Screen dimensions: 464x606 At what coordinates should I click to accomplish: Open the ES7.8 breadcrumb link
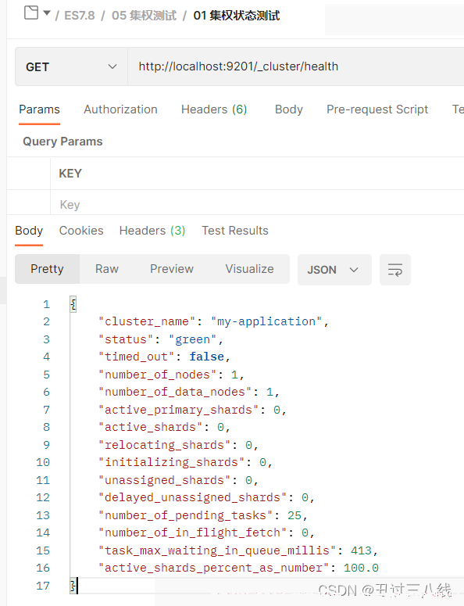pos(80,16)
